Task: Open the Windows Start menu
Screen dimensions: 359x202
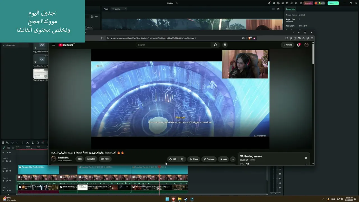Action: click(167, 199)
